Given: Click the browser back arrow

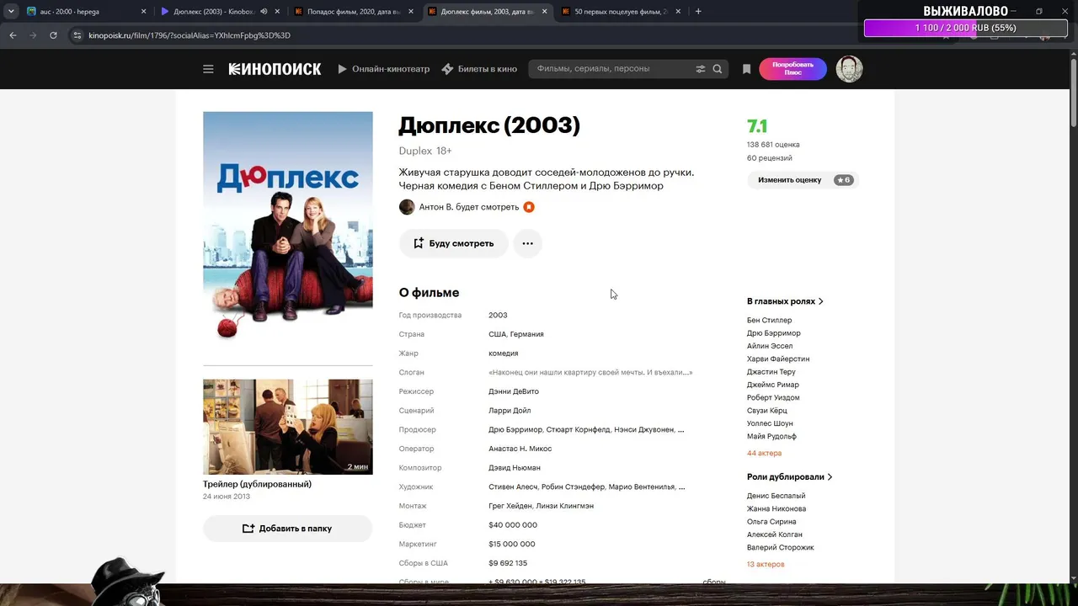Looking at the screenshot, I should pos(13,35).
